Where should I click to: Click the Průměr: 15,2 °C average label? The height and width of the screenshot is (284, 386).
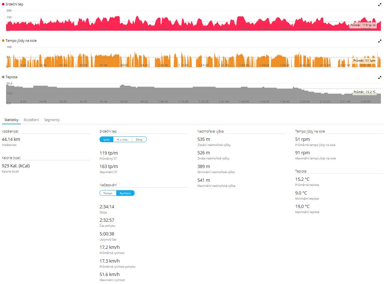[364, 92]
